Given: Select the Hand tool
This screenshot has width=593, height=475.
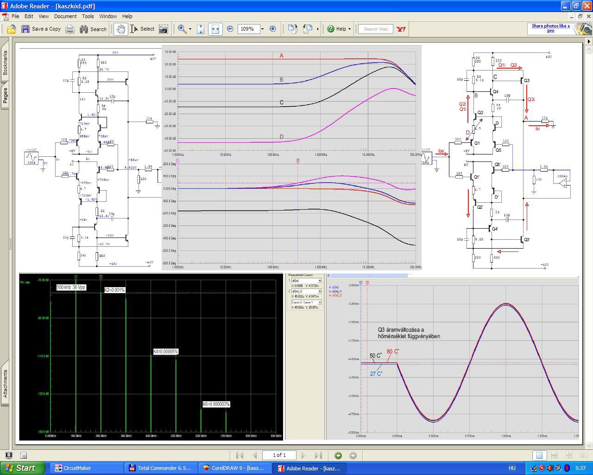Looking at the screenshot, I should click(x=120, y=29).
